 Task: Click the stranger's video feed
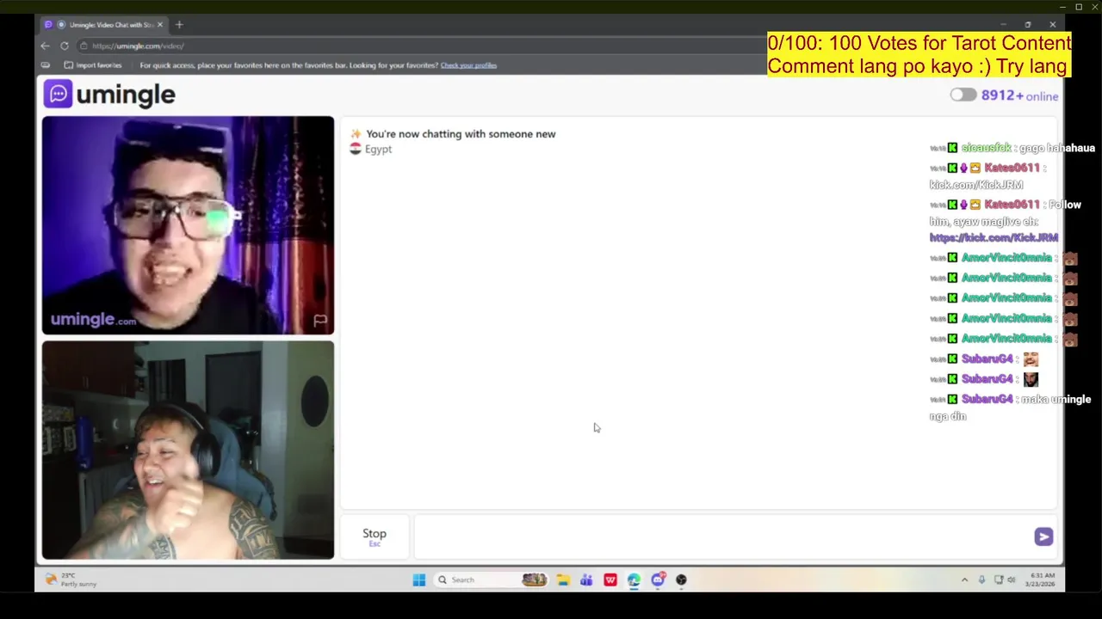(x=188, y=225)
